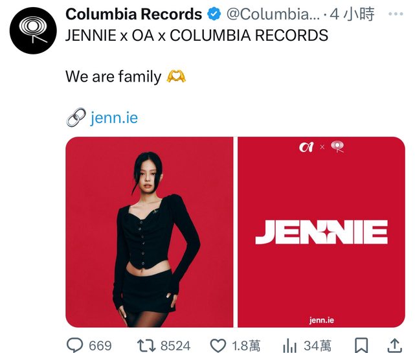Click the 8524 retweet count

[x=175, y=346]
